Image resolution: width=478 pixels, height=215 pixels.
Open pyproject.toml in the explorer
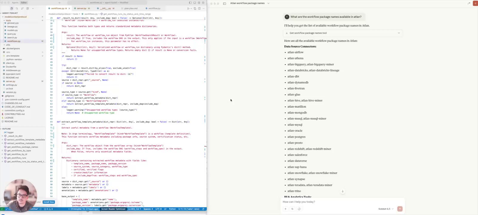[x=13, y=74]
